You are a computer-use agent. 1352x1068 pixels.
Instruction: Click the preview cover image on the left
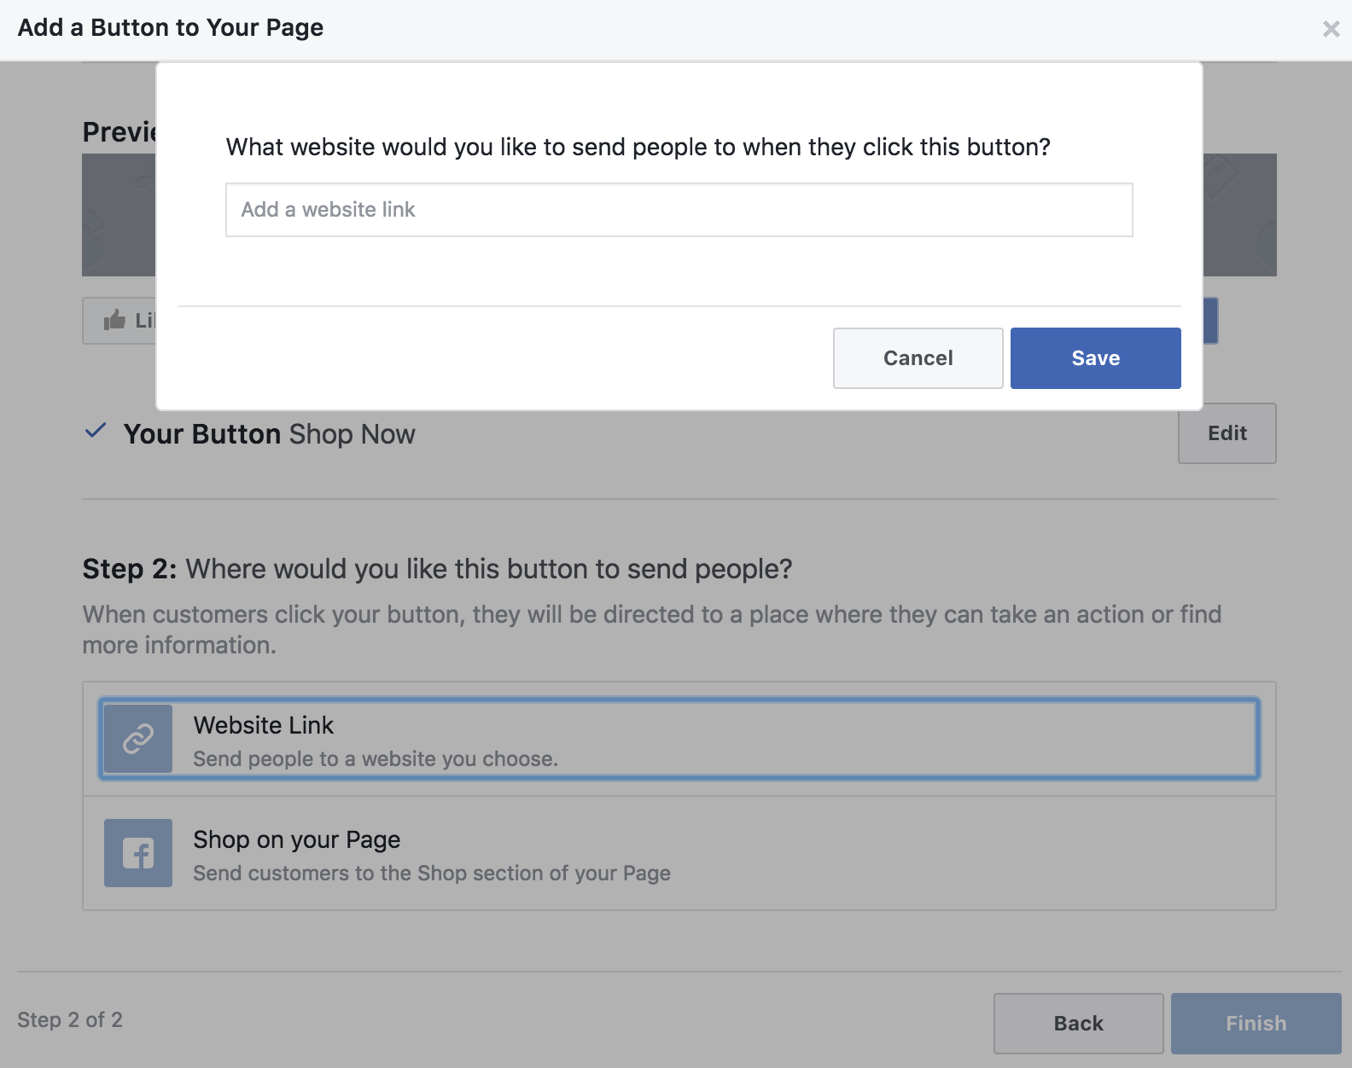118,215
